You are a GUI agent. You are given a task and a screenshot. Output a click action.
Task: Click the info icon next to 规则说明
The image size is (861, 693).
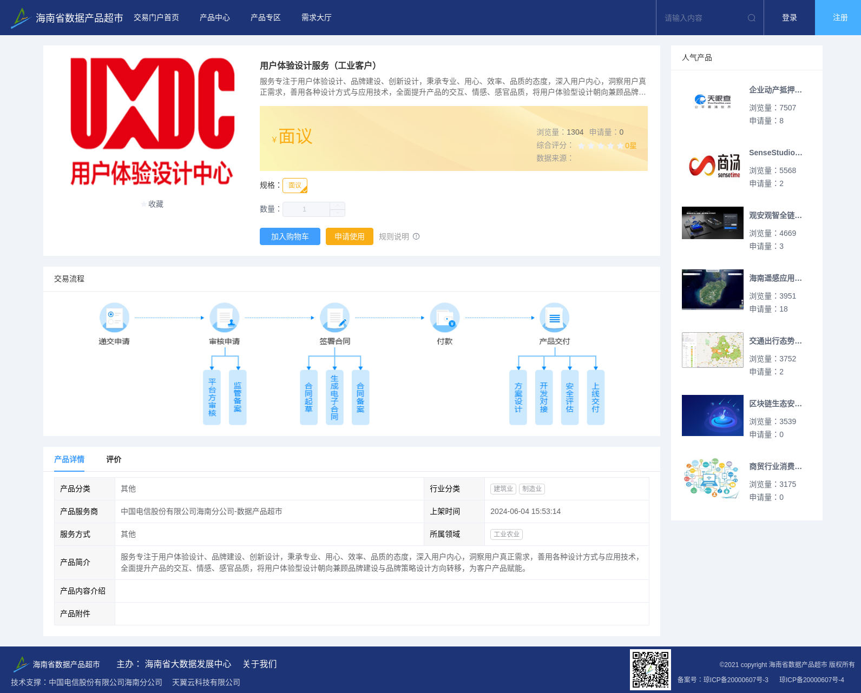pos(416,236)
